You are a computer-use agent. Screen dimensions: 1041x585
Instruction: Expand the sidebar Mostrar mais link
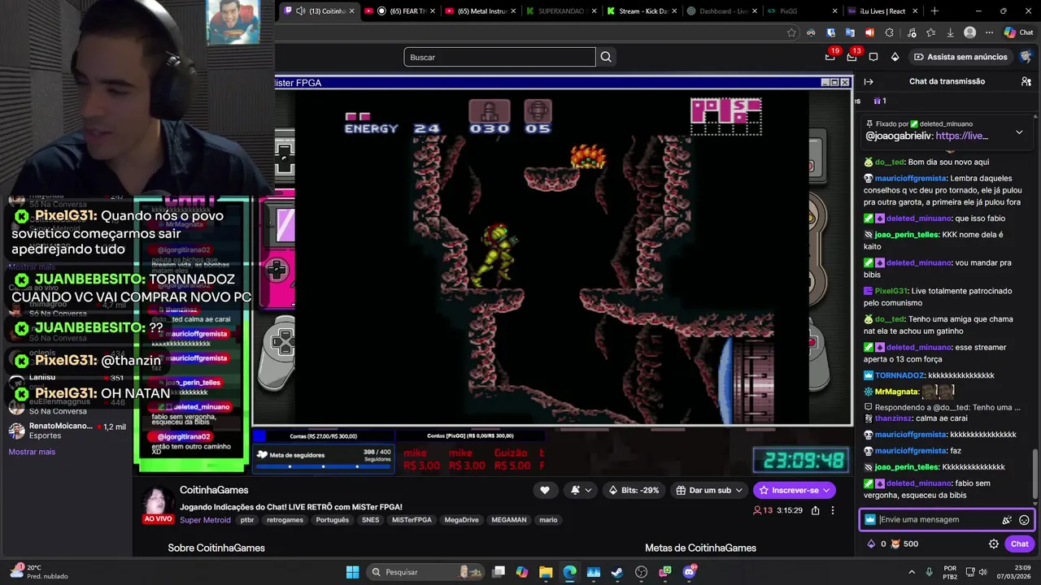click(32, 452)
